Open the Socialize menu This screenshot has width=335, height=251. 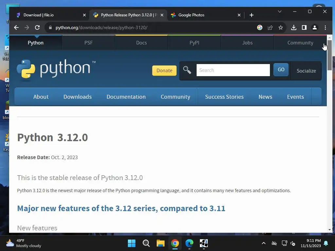[306, 71]
